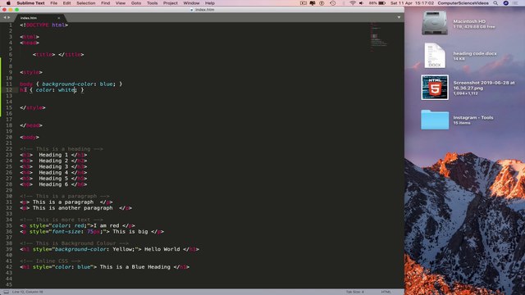Screen dimensions: 525x295
Task: Click the Inline CSS comment line
Action: pyautogui.click(x=50, y=261)
